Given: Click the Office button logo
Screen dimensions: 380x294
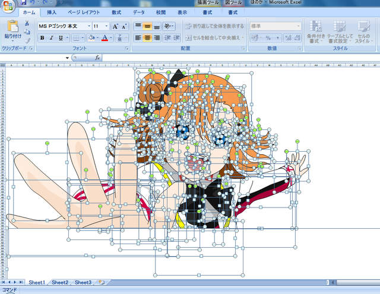Looking at the screenshot, I should coord(7,5).
